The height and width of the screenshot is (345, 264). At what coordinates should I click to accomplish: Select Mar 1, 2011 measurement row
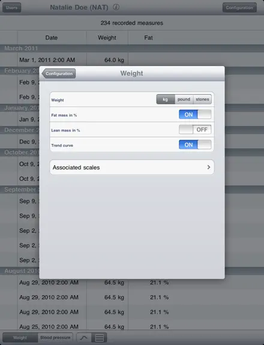tap(132, 59)
